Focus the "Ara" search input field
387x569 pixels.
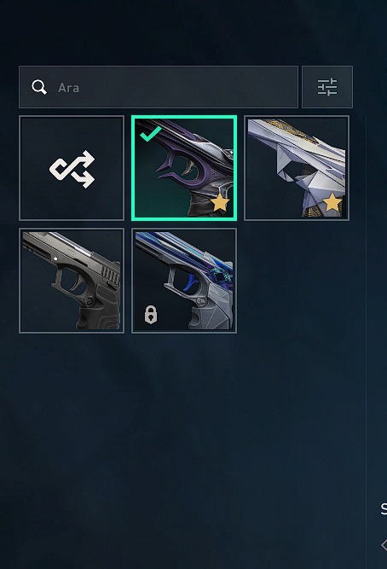(159, 87)
